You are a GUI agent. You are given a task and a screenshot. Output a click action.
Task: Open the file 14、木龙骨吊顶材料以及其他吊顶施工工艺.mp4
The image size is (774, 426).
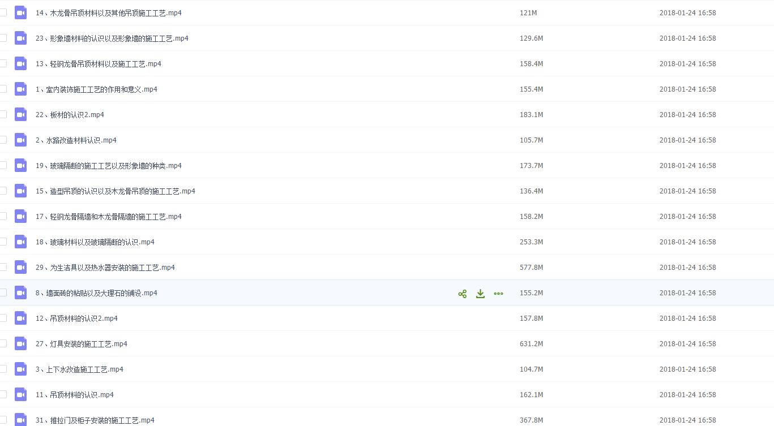click(x=109, y=12)
